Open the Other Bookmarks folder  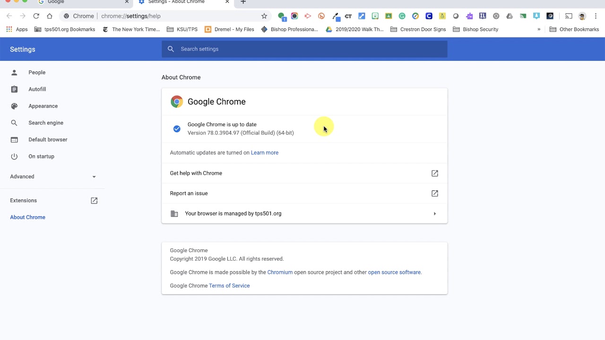coord(574,29)
